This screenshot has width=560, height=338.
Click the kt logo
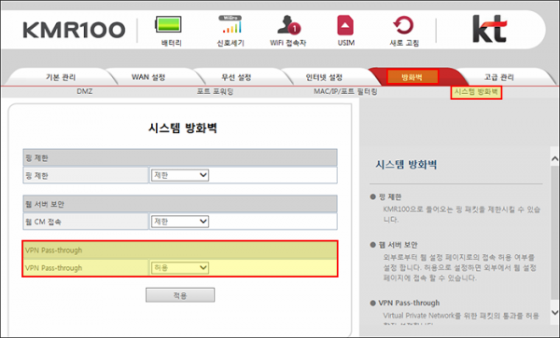coord(490,29)
